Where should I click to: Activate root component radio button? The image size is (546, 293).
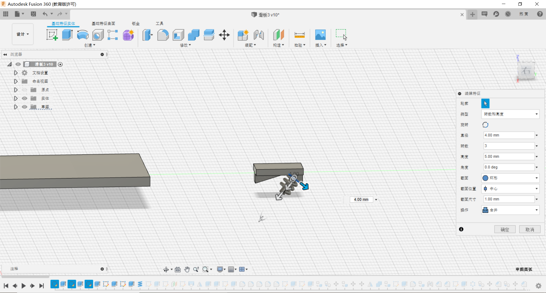coord(60,64)
